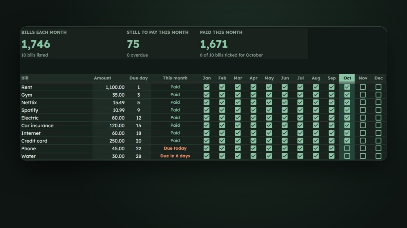Select the Oct column header
The image size is (407, 228).
tap(347, 78)
